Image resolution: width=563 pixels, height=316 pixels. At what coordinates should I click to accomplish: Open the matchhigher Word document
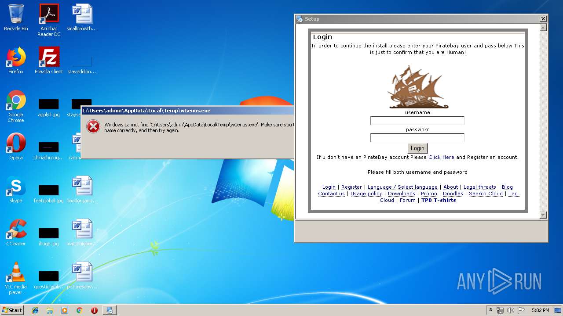82,233
